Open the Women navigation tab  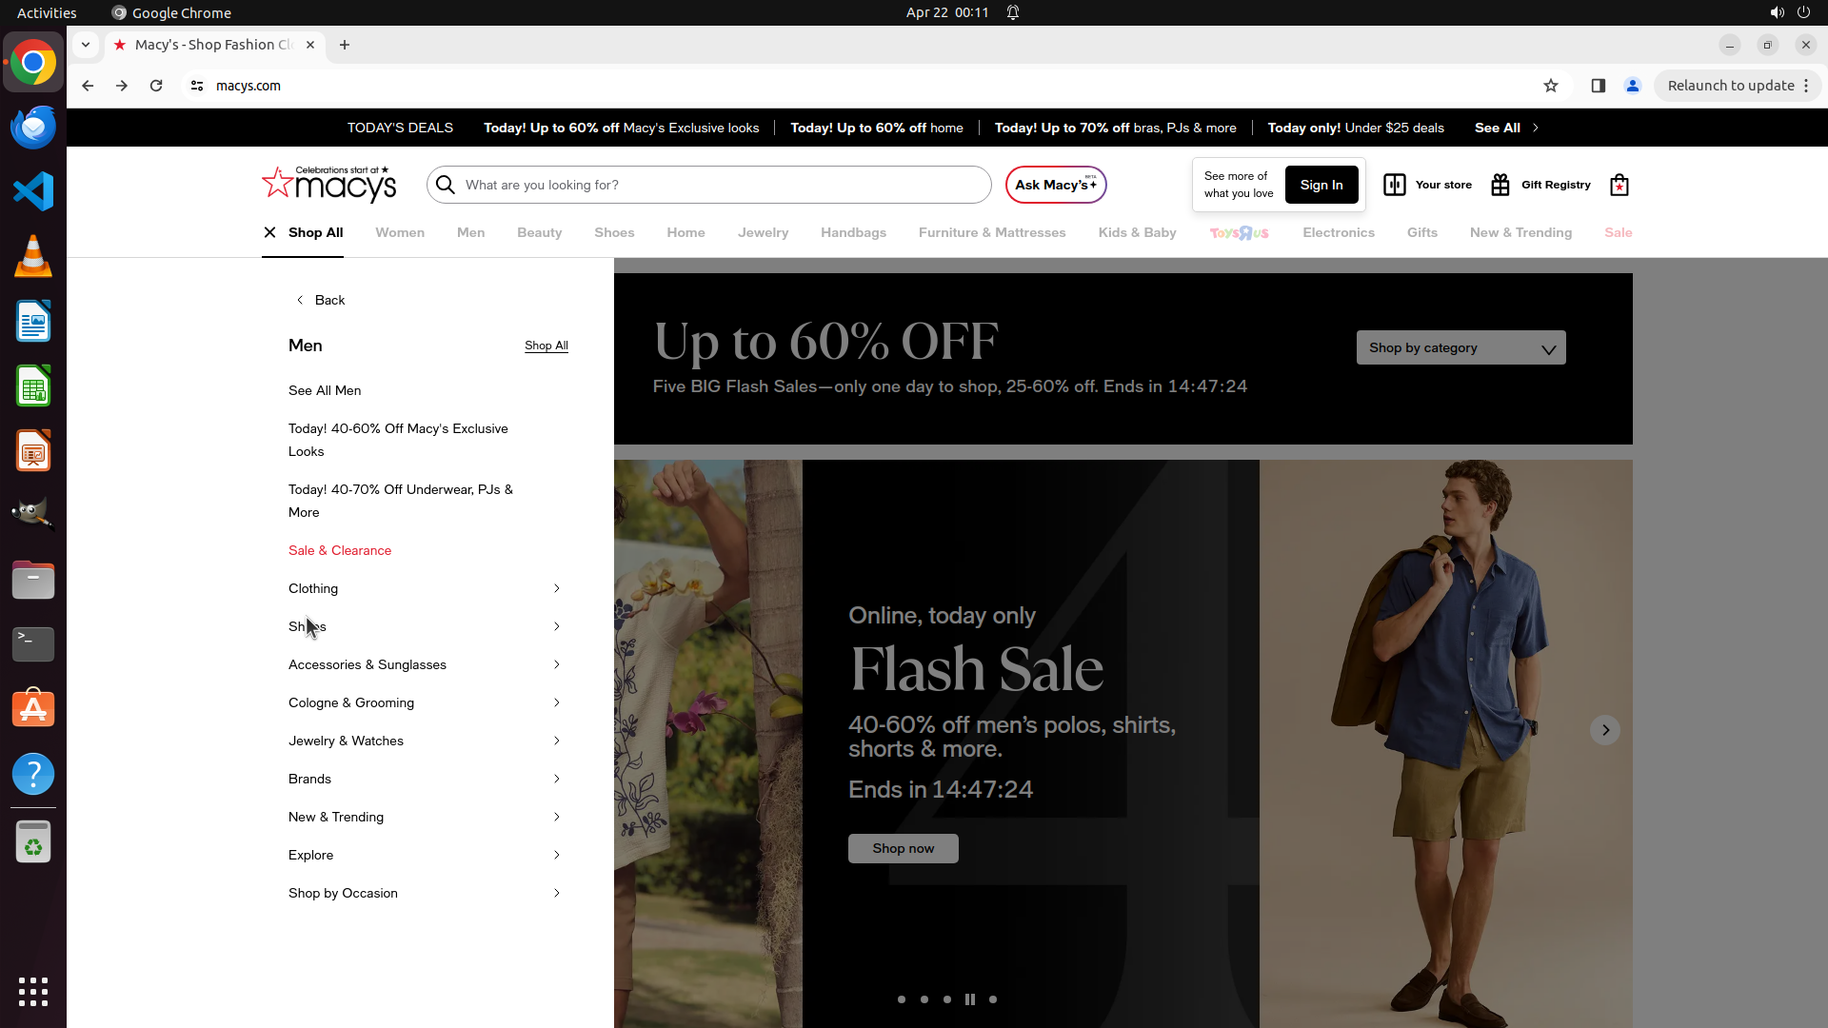point(400,232)
